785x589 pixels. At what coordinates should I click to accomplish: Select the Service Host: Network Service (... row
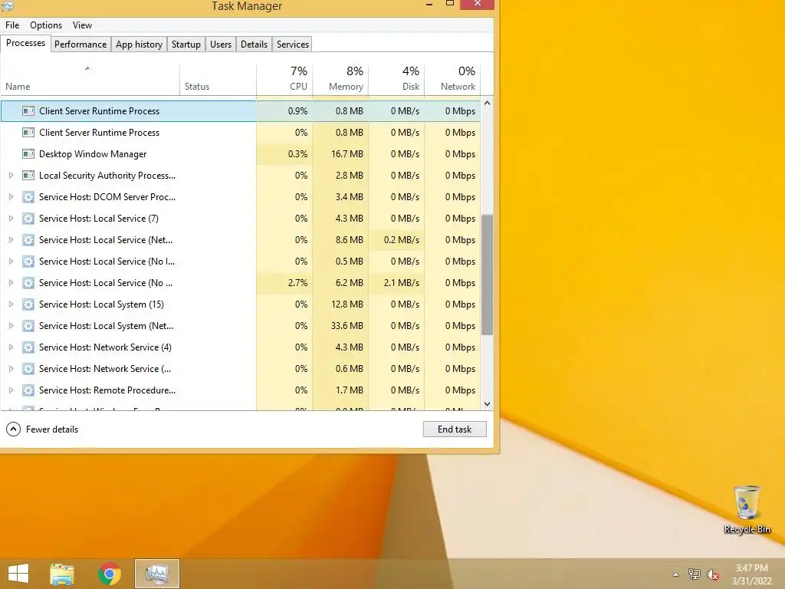(x=241, y=369)
